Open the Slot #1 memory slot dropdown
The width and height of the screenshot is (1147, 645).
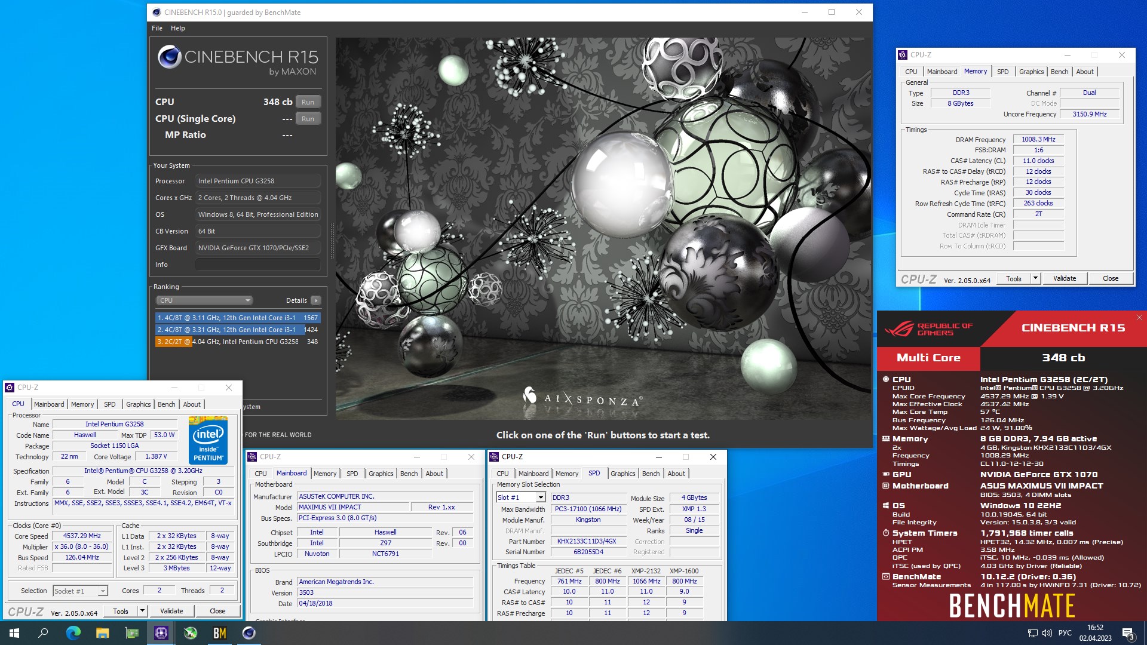521,497
